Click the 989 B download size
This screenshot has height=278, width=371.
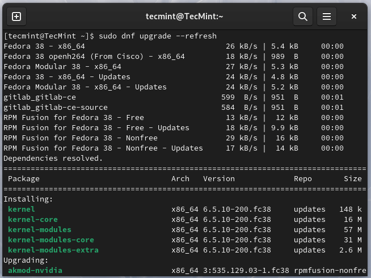[x=285, y=57]
